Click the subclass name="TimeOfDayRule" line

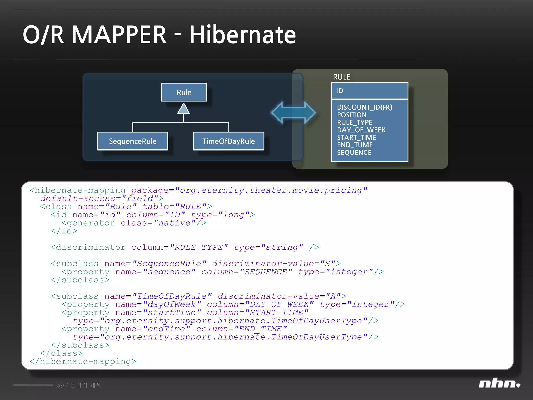point(199,296)
